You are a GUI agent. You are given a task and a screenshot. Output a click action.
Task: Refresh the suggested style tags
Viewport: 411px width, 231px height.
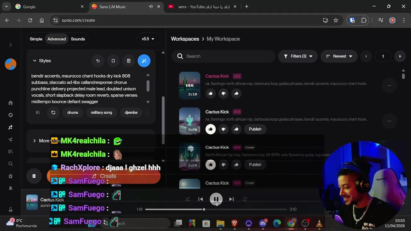click(53, 113)
